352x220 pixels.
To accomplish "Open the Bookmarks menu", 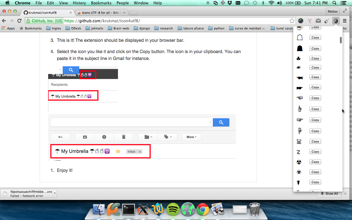I will click(101, 3).
